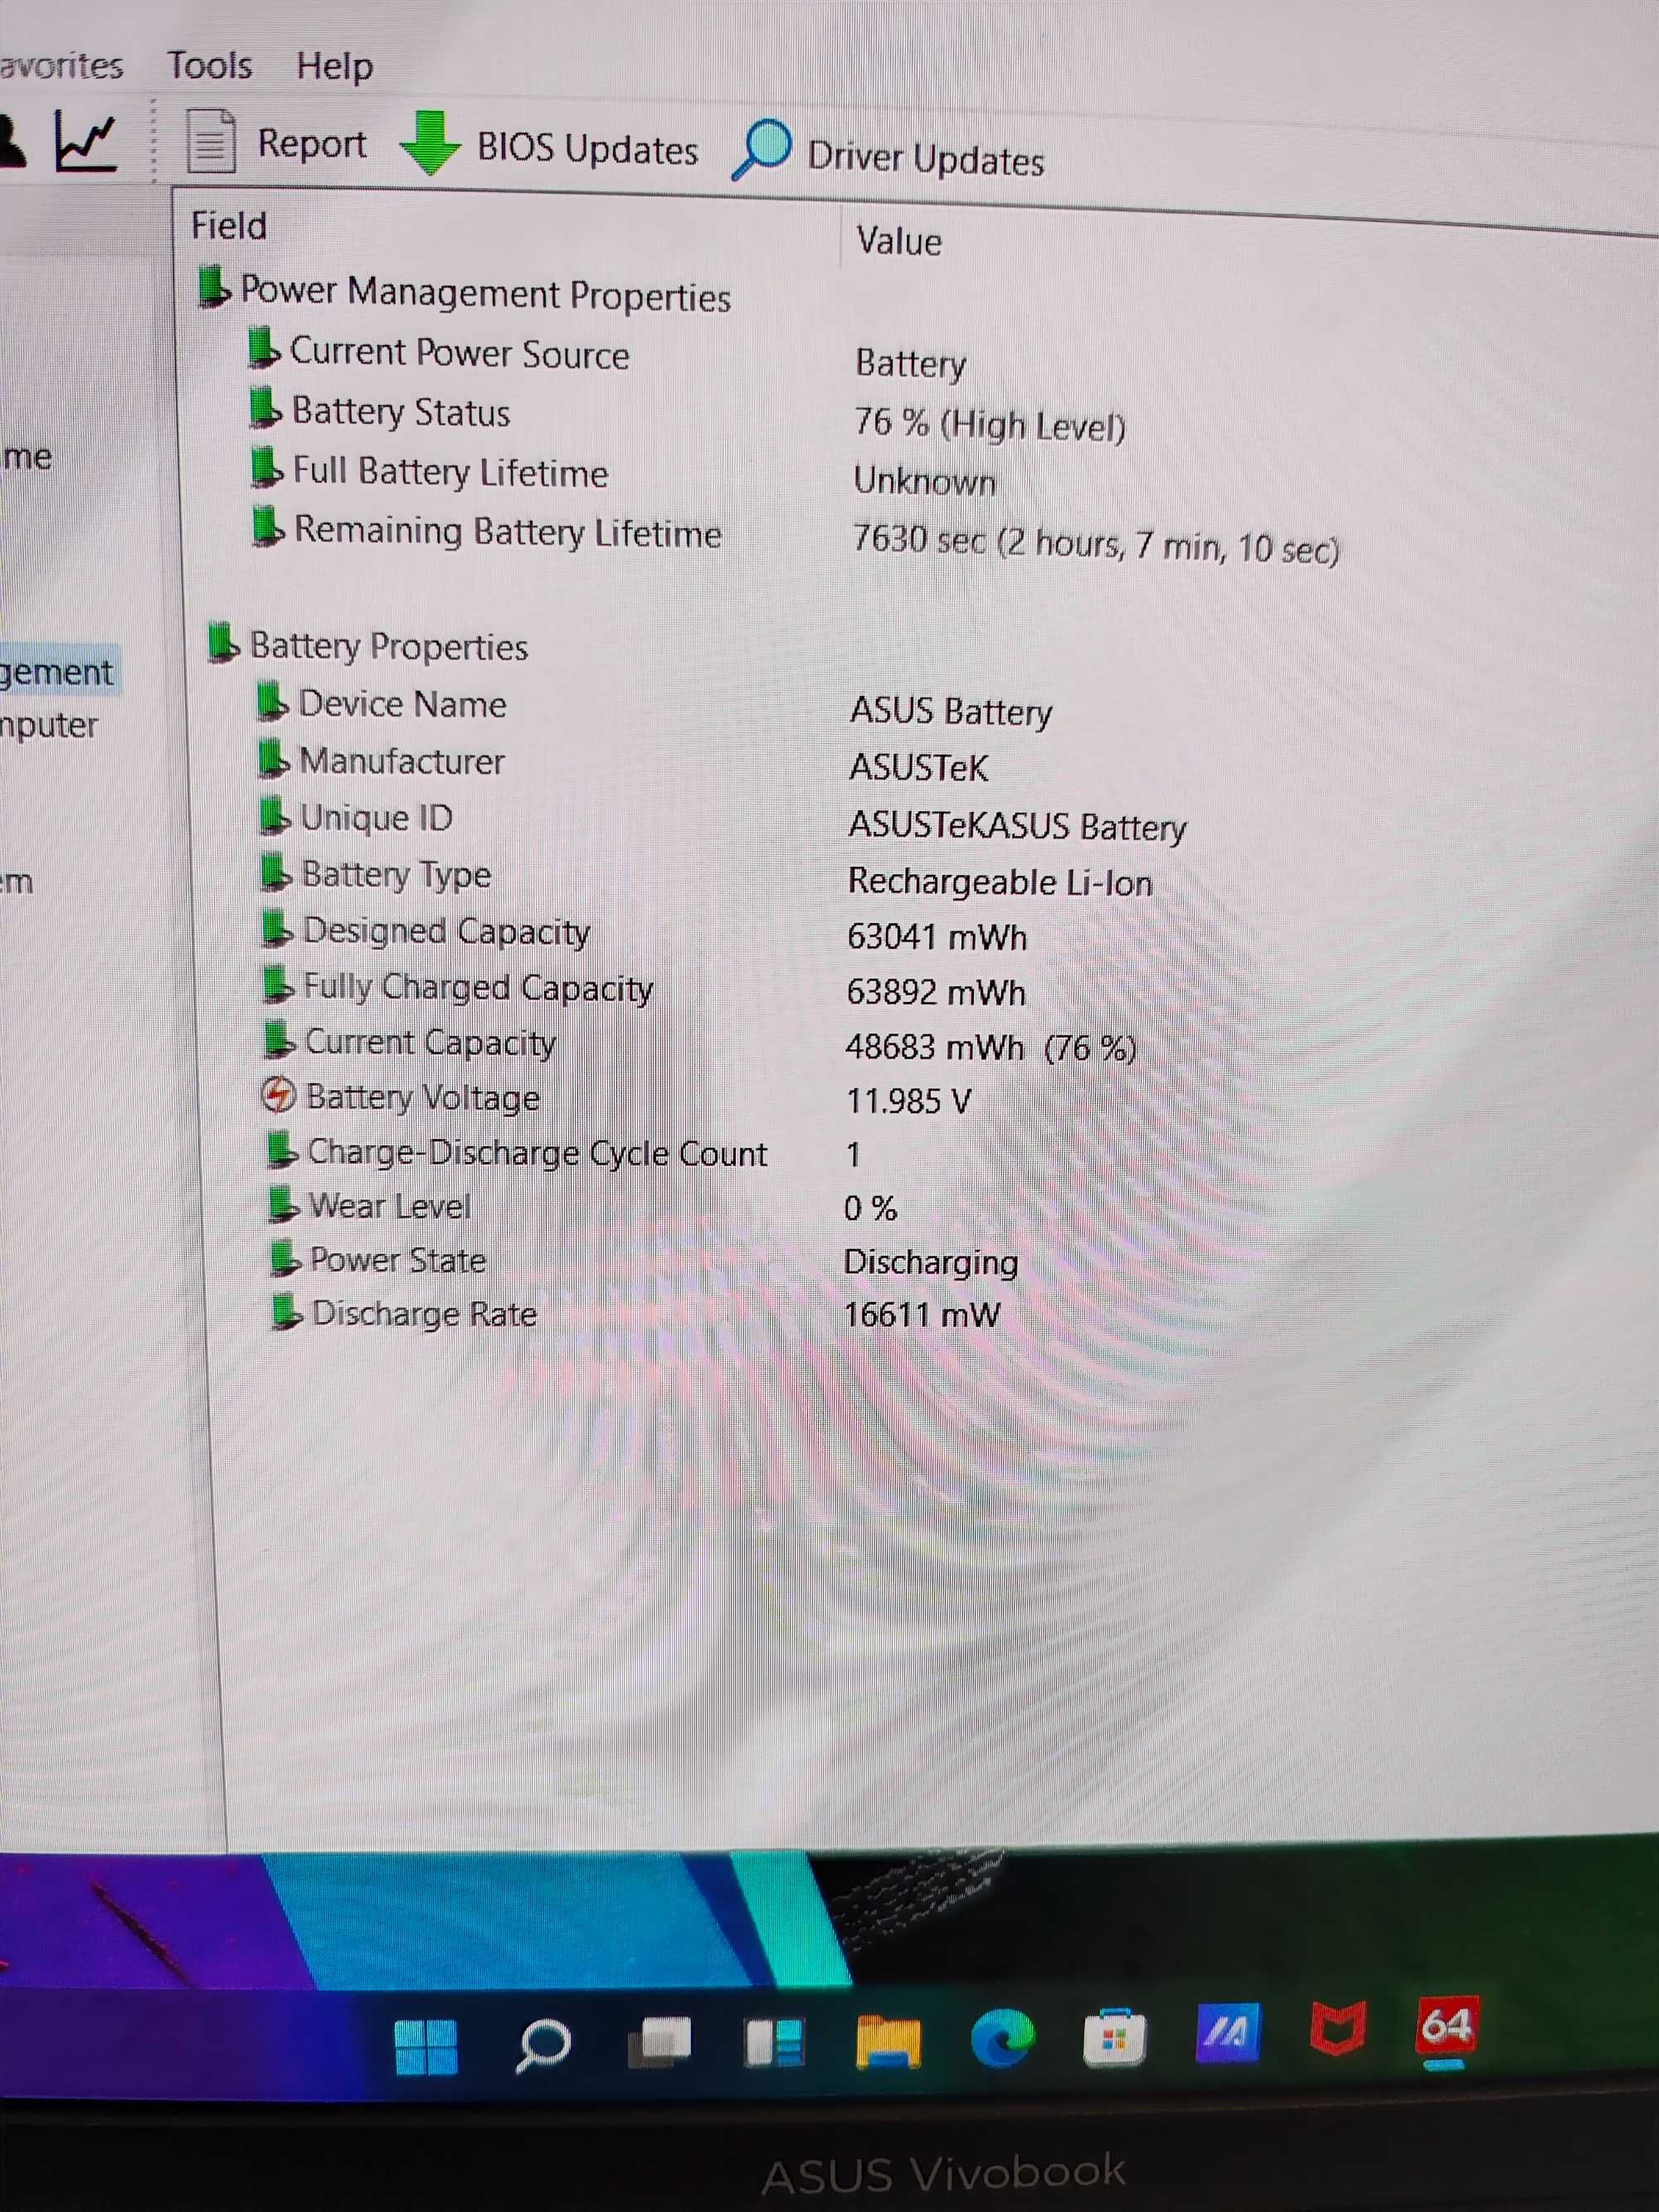Open the Help menu
1659x2212 pixels.
point(335,67)
